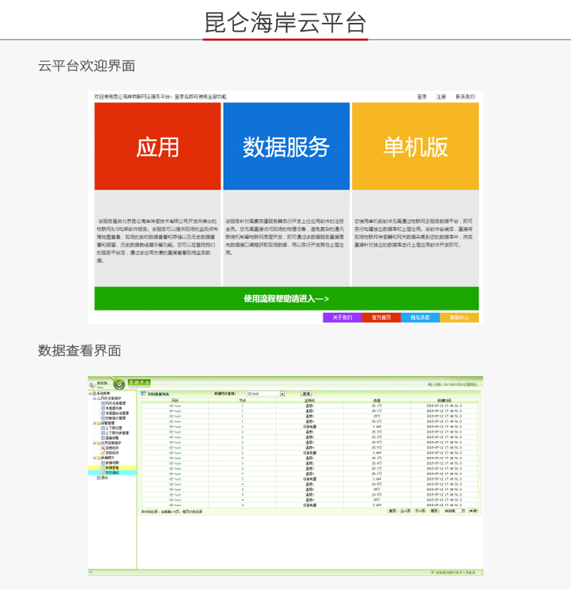
Task: Click the date icon beside 日期 text
Action: [x=430, y=384]
